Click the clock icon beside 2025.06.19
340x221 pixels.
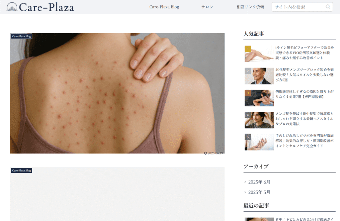coord(205,153)
